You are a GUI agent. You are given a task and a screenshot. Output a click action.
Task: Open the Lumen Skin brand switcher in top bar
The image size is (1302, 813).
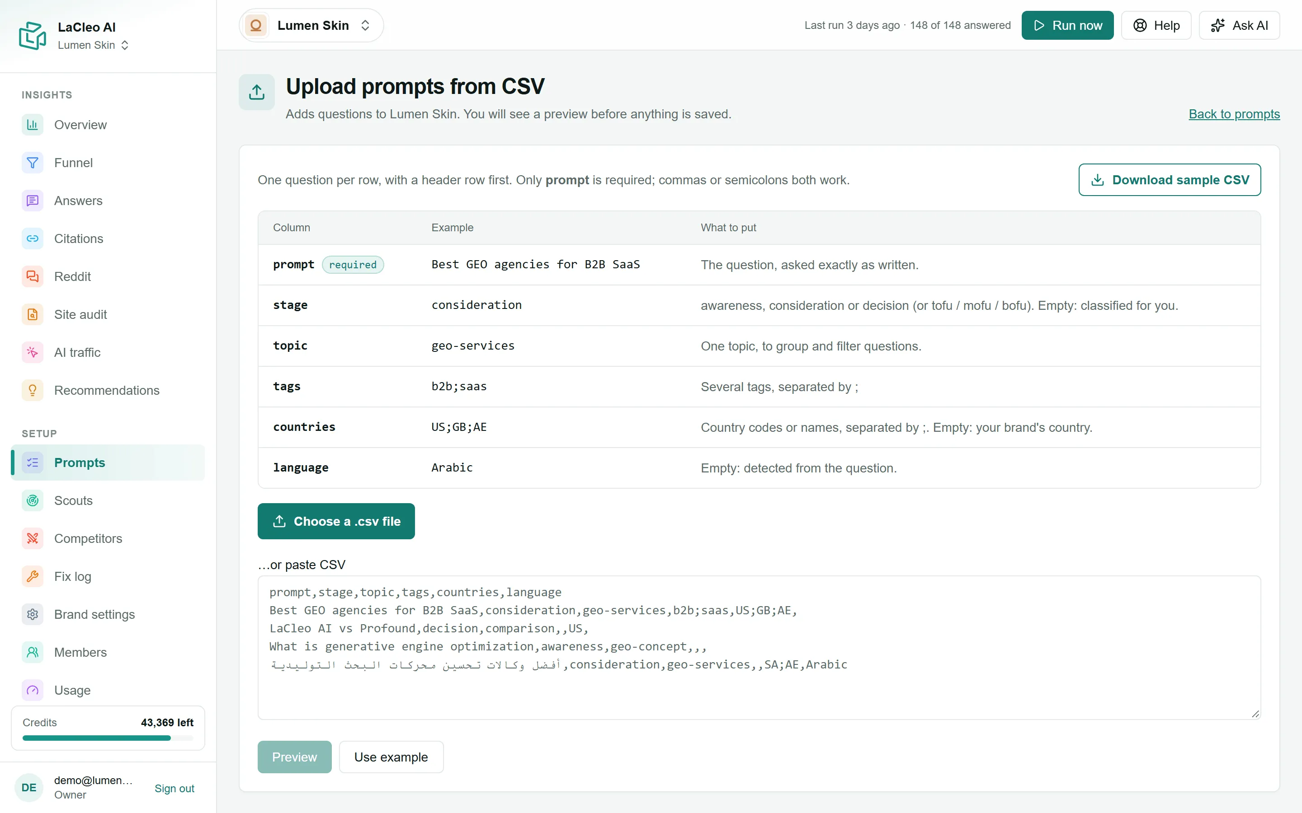(311, 25)
